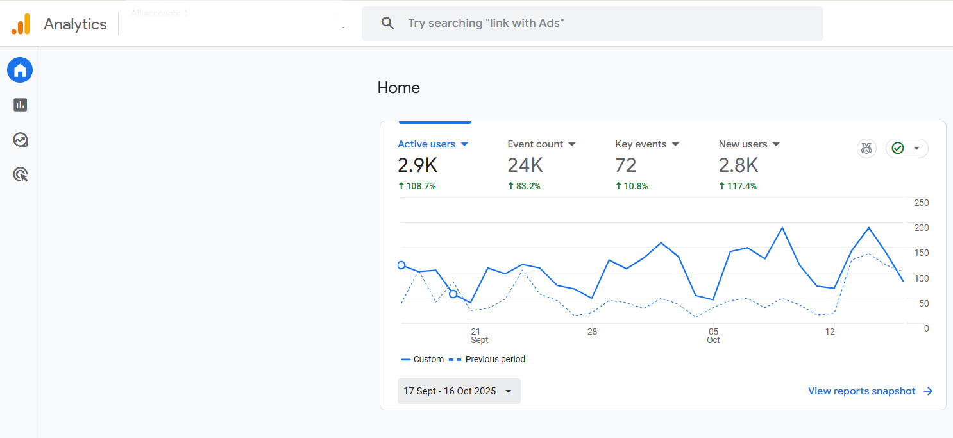Image resolution: width=953 pixels, height=438 pixels.
Task: Open the Explore icon in sidebar
Action: click(x=21, y=139)
